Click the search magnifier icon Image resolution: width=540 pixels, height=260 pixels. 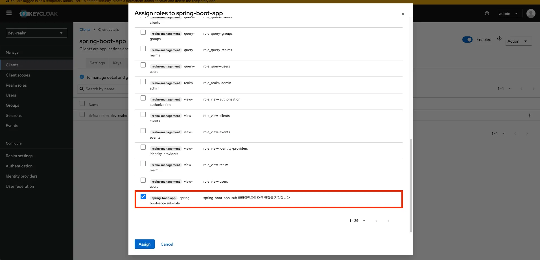82,89
